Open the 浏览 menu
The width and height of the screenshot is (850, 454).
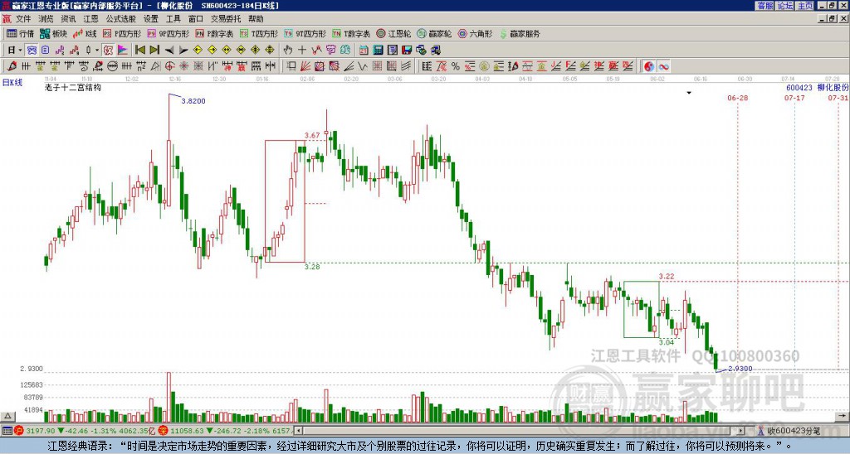tap(46, 19)
